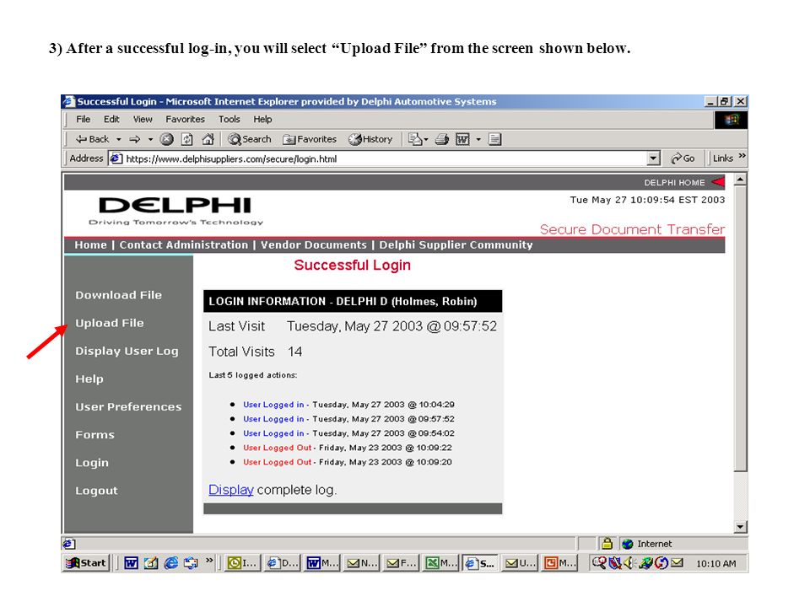This screenshot has height=607, width=810.
Task: Open Vendor Documents navigation link
Action: (314, 245)
